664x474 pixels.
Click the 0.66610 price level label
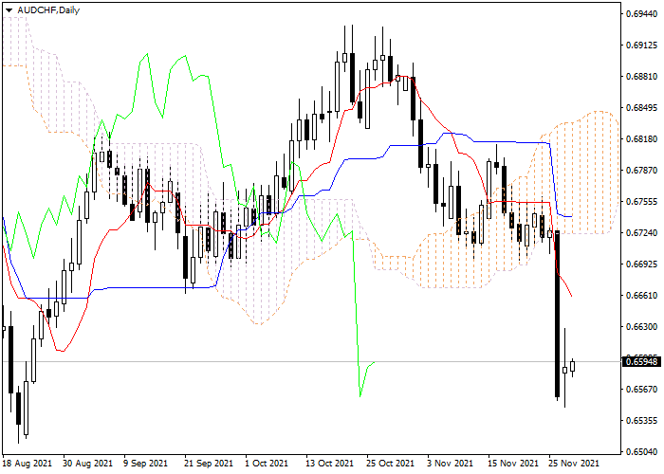click(x=641, y=296)
